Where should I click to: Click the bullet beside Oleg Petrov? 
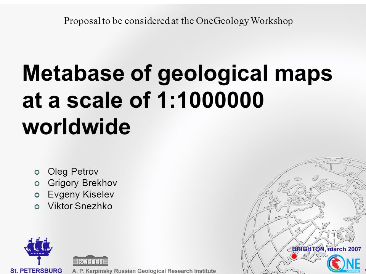(37, 172)
